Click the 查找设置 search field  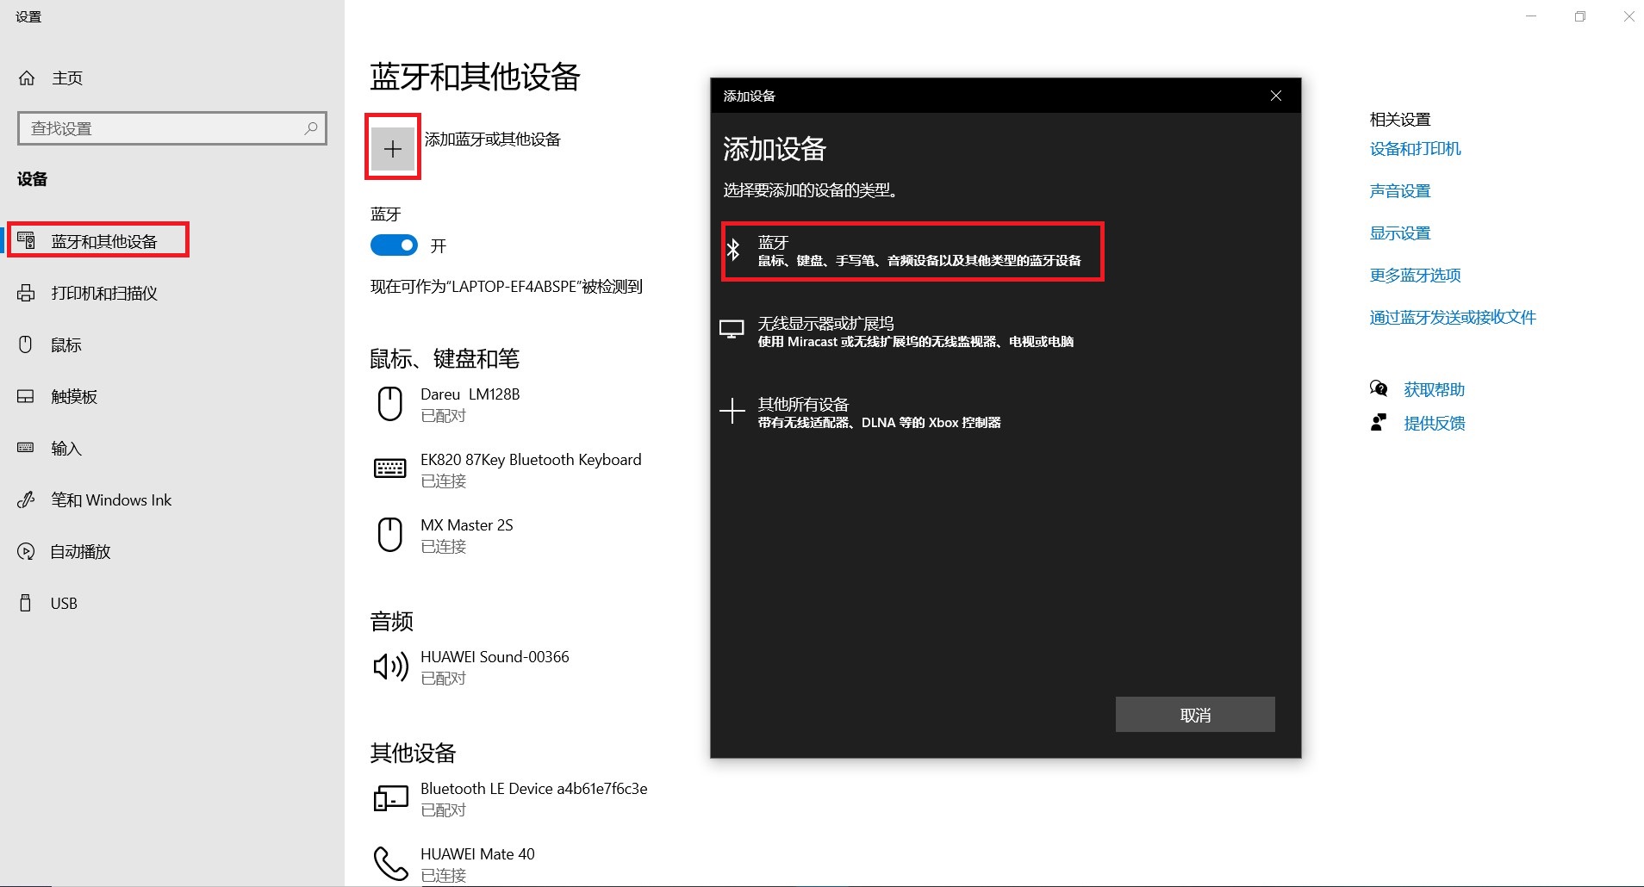pyautogui.click(x=164, y=128)
